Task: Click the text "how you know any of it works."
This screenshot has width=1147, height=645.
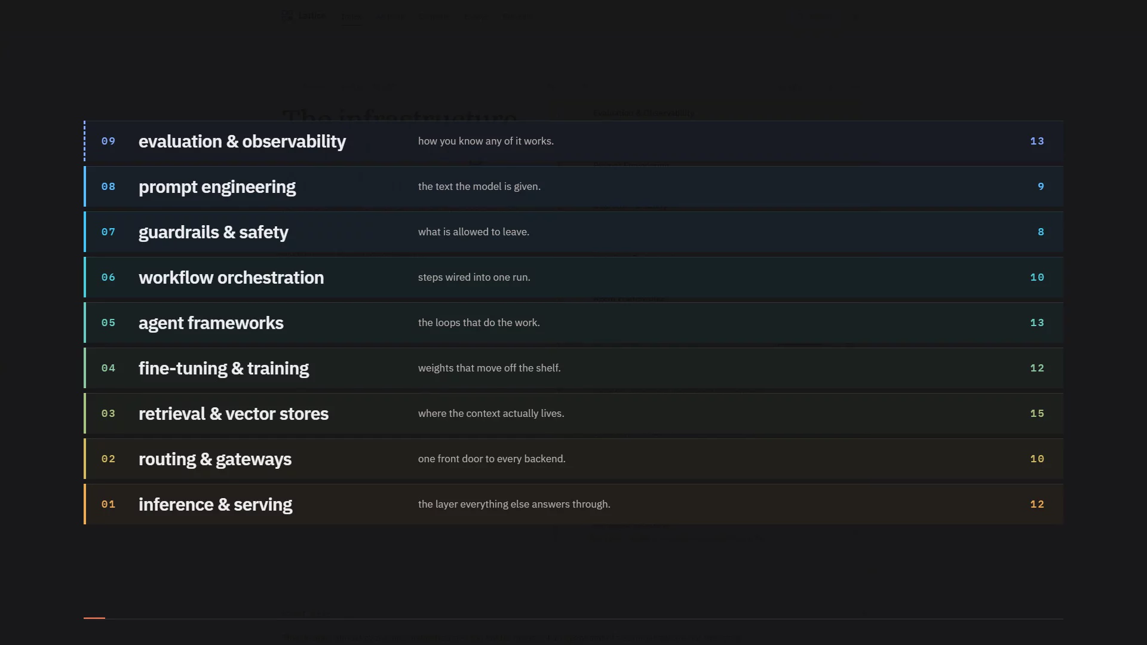Action: click(x=486, y=141)
